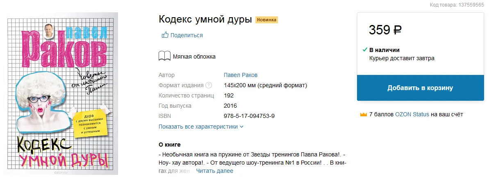Image resolution: width=489 pixels, height=181 pixels.
Task: Click the open book soft cover icon
Action: pos(164,56)
